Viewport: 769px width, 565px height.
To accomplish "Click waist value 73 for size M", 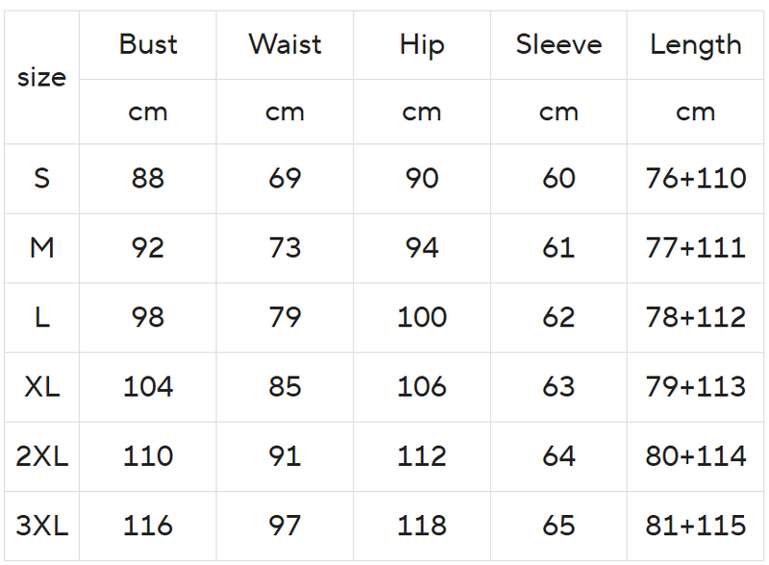I will click(x=285, y=248).
